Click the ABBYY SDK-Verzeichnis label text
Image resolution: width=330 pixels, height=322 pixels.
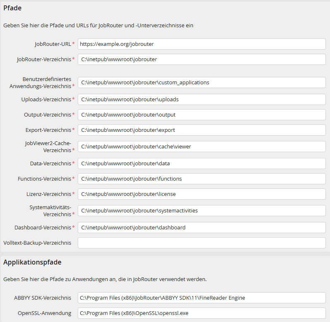click(43, 298)
